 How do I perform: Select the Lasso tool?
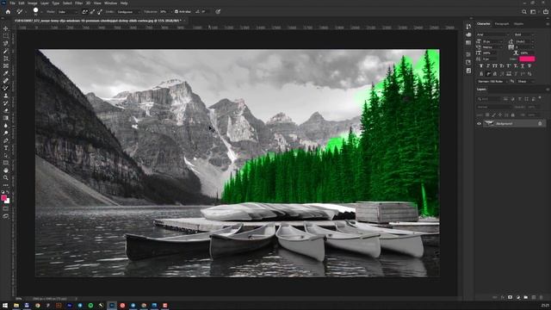(6, 43)
